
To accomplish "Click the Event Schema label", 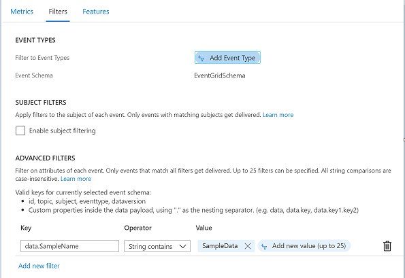I will pos(34,75).
